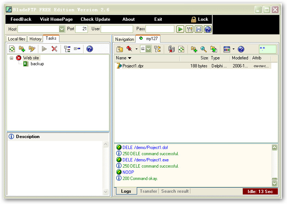Click the view layout window icon
287x204 pixels.
(x=227, y=49)
